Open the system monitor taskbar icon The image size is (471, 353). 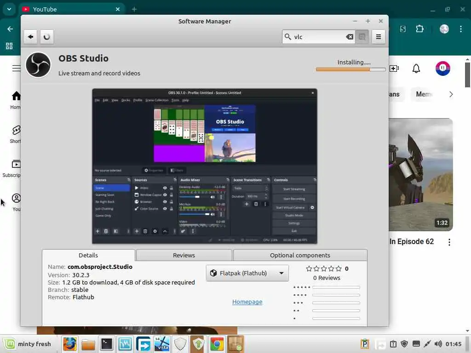(125, 344)
